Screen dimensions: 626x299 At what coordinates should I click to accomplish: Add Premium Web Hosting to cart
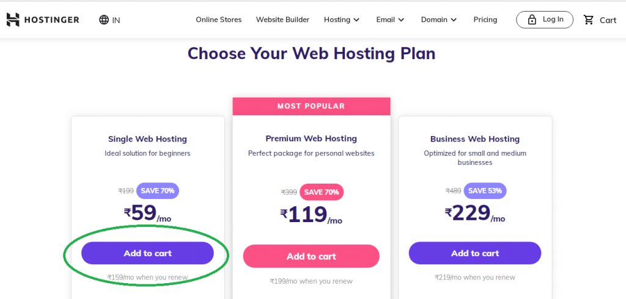[x=311, y=256]
